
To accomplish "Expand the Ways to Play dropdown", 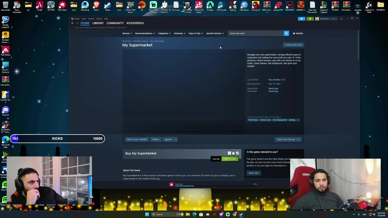I will 196,33.
